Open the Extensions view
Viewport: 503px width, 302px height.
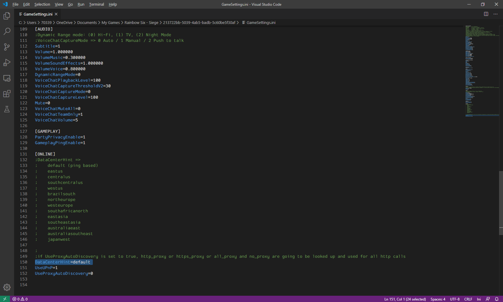7,94
